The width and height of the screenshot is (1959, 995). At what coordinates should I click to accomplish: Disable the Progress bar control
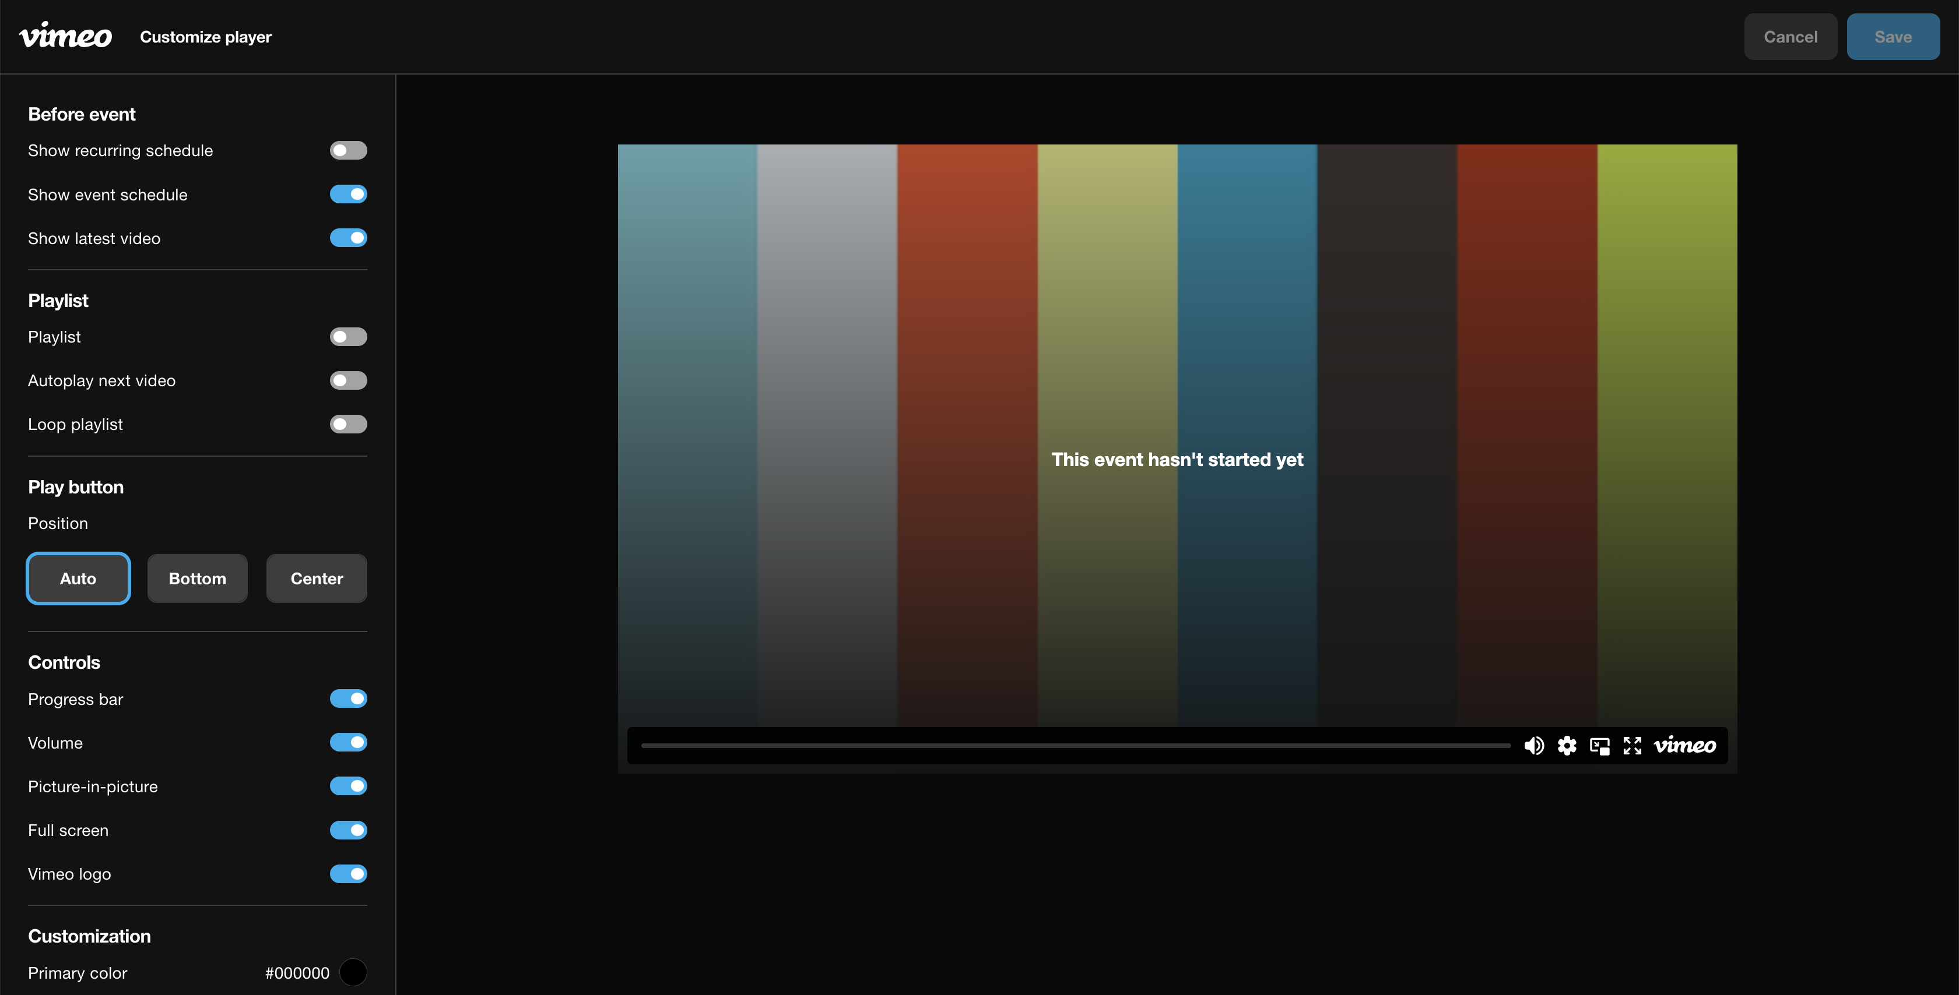click(348, 698)
